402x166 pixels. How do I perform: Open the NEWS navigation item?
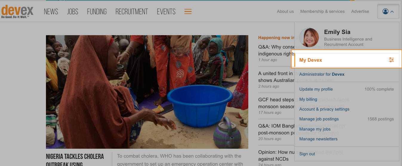click(x=51, y=12)
